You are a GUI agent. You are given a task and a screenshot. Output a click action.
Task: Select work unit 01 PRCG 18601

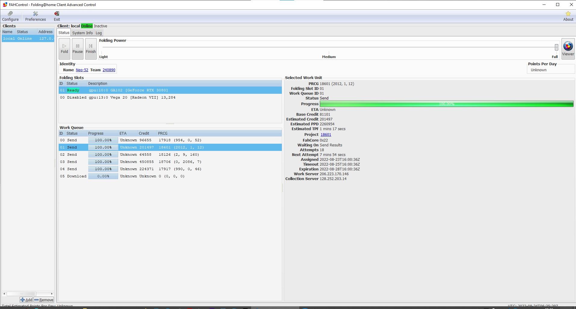170,147
